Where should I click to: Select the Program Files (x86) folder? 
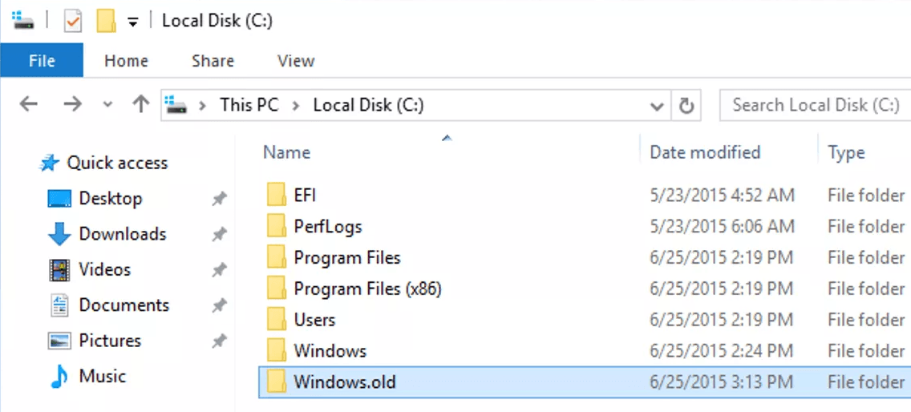[x=367, y=289]
